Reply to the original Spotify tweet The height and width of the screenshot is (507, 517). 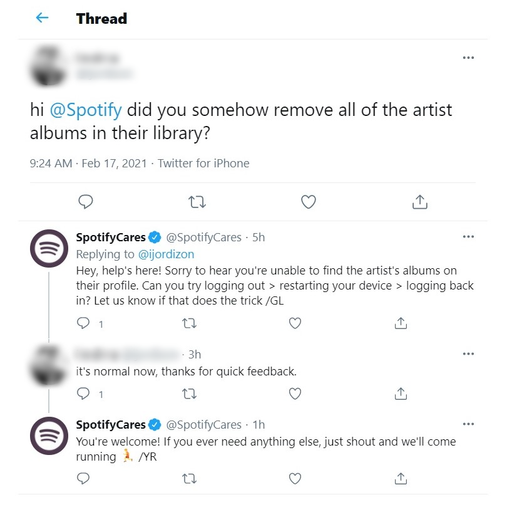pyautogui.click(x=86, y=202)
